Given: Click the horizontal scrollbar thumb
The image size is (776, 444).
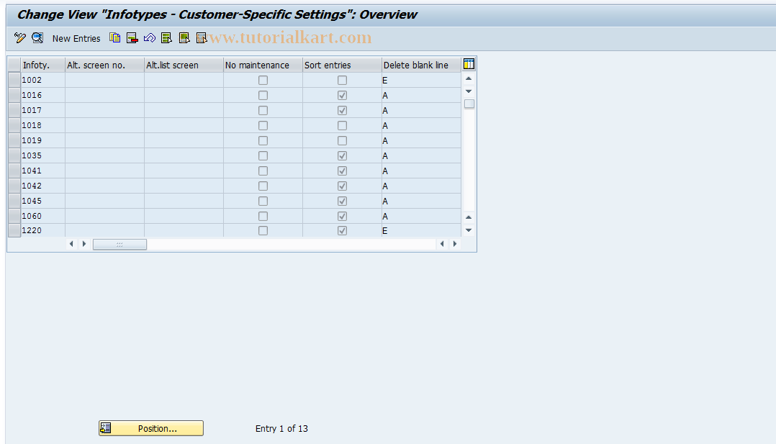Looking at the screenshot, I should 119,245.
